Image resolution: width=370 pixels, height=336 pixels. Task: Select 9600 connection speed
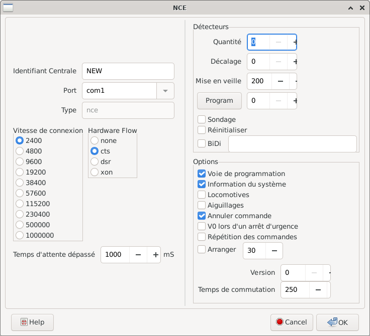20,161
